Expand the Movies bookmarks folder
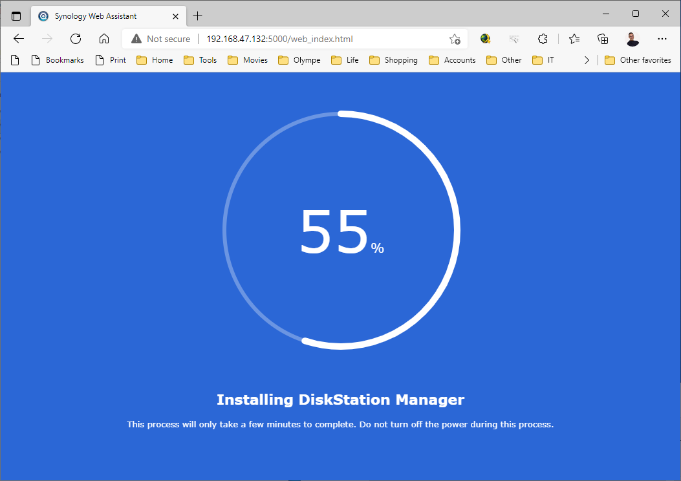The height and width of the screenshot is (481, 681). 248,60
